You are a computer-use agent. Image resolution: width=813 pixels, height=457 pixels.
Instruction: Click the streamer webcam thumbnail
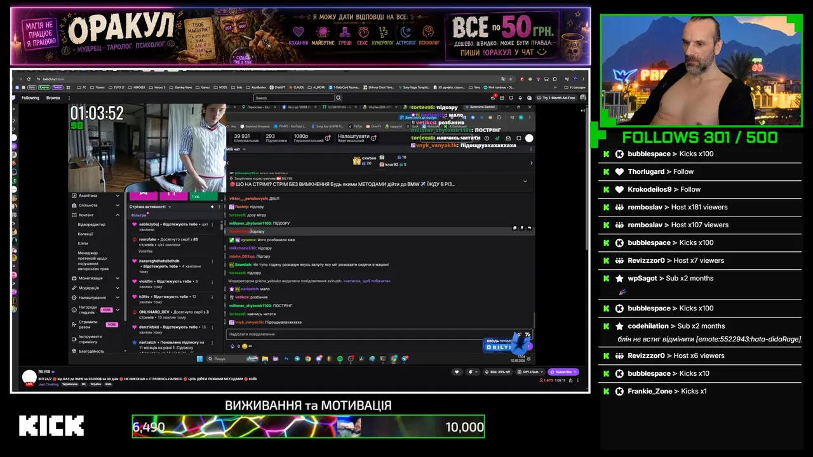(701, 70)
